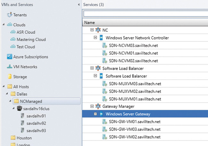Viewport: 208px width, 146px height.
Task: Click the SDN-NCVM03 virtual machine icon
Action: [x=104, y=45]
